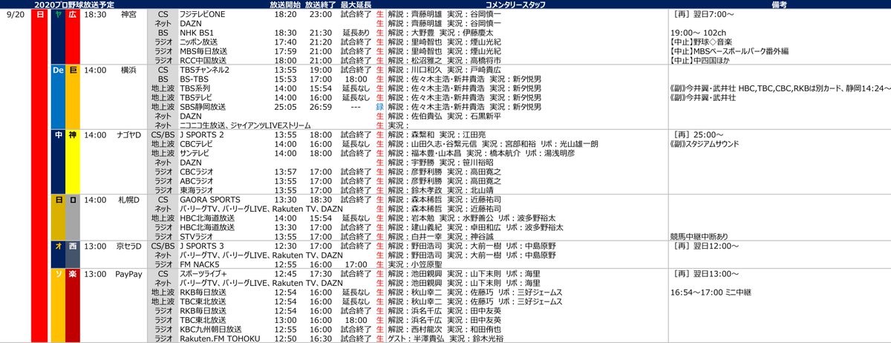
Task: Click the stadium cell '札幌D'
Action: pyautogui.click(x=128, y=200)
